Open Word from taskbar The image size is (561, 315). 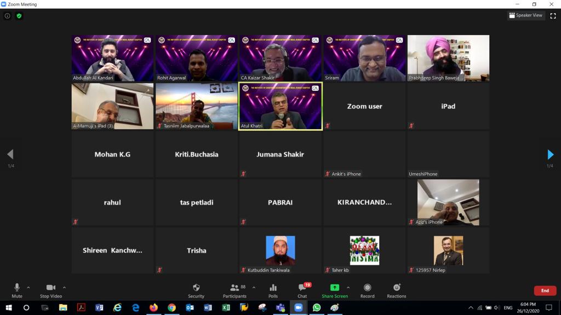tap(208, 307)
